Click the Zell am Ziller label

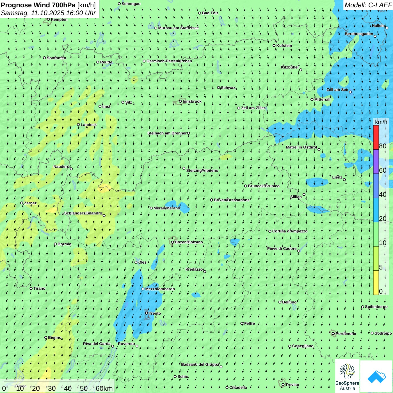253,108
